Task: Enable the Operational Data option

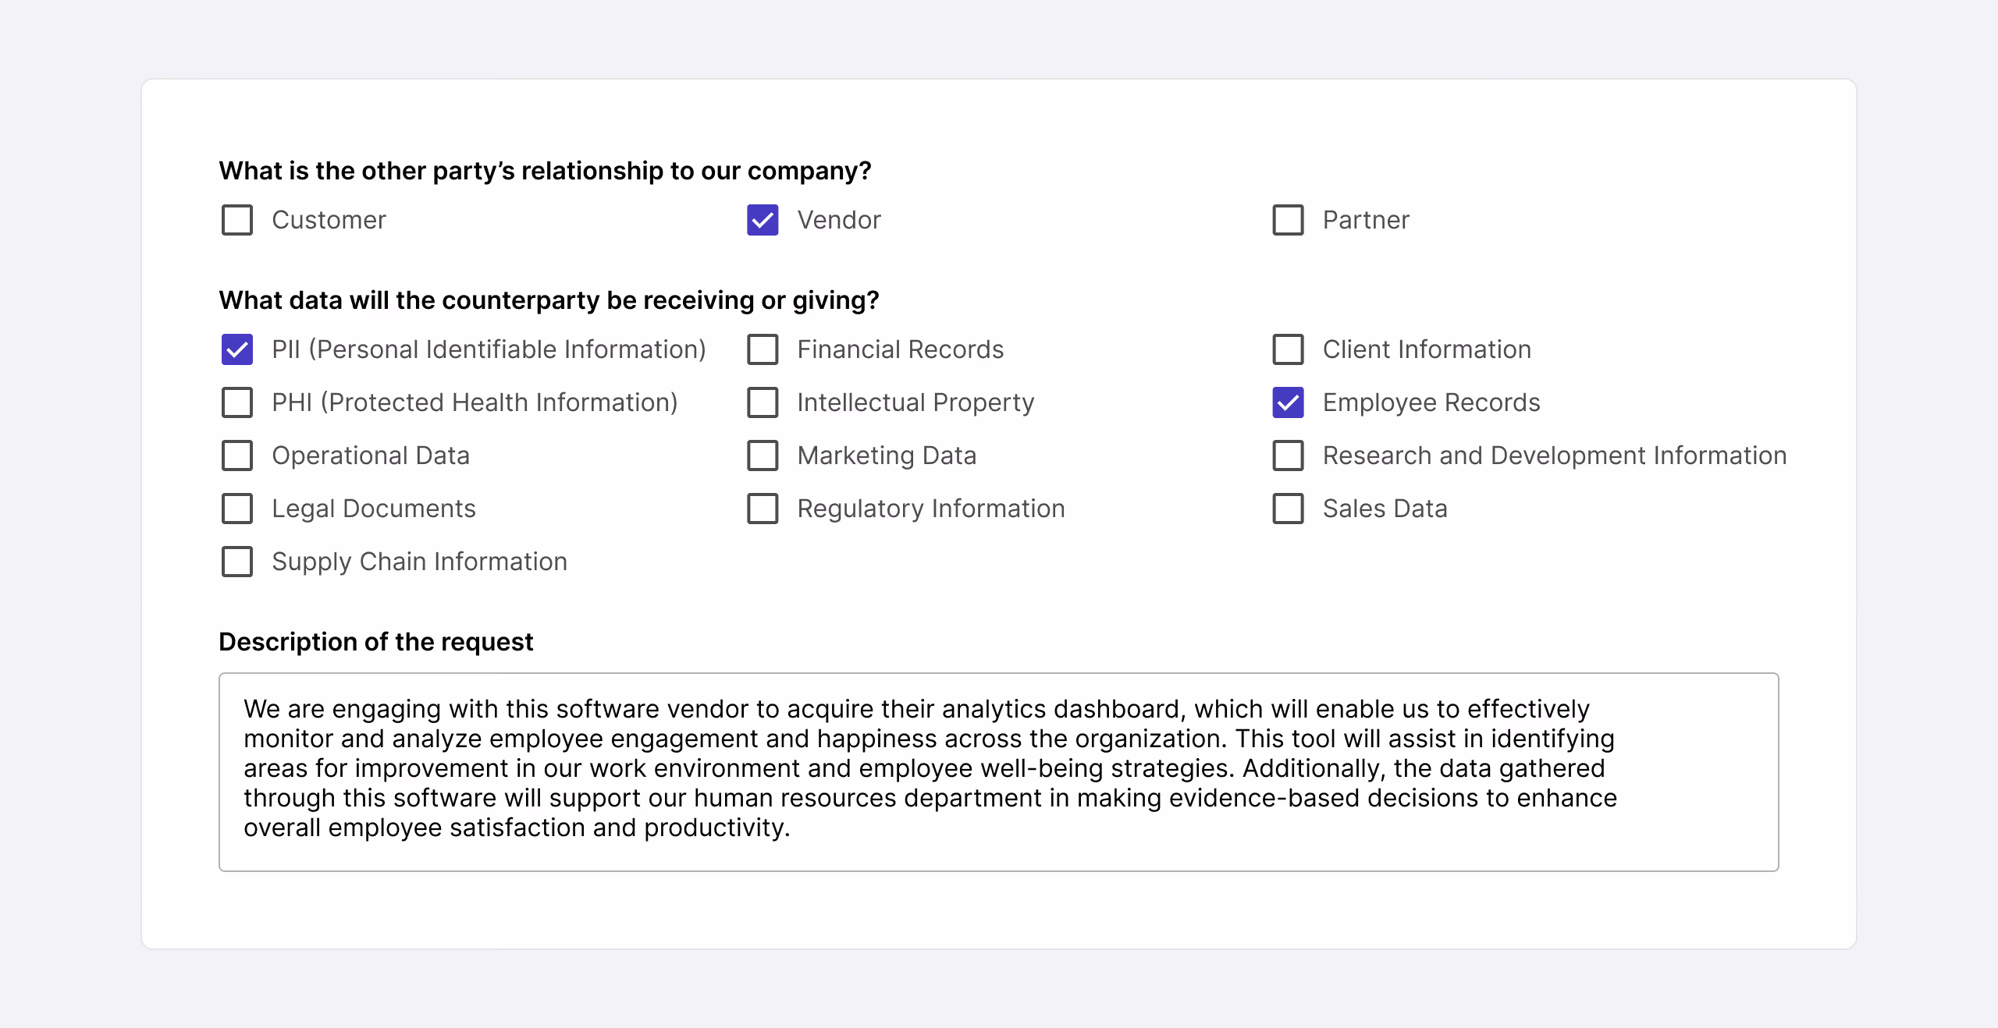Action: coord(237,456)
